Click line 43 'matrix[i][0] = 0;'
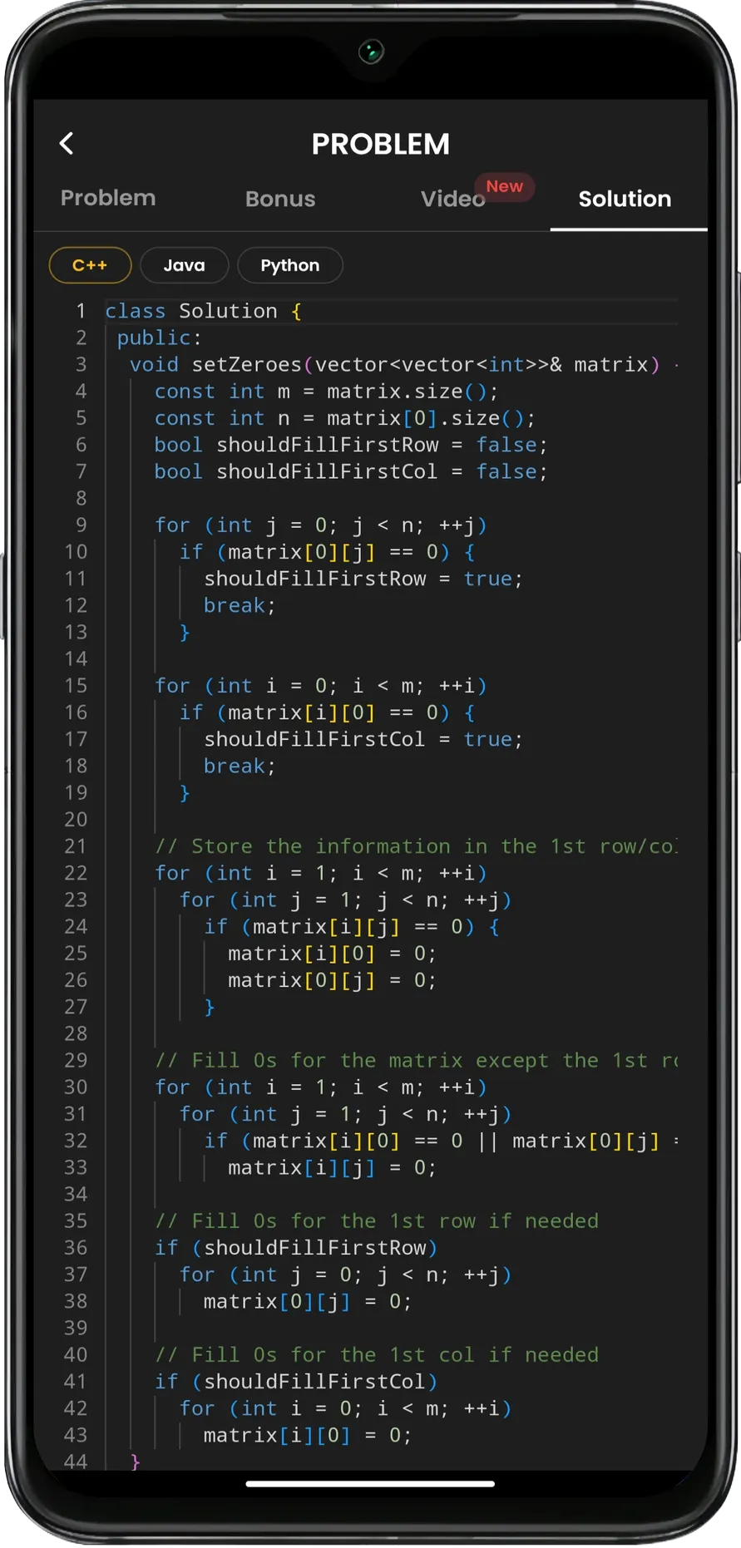 pyautogui.click(x=307, y=1435)
